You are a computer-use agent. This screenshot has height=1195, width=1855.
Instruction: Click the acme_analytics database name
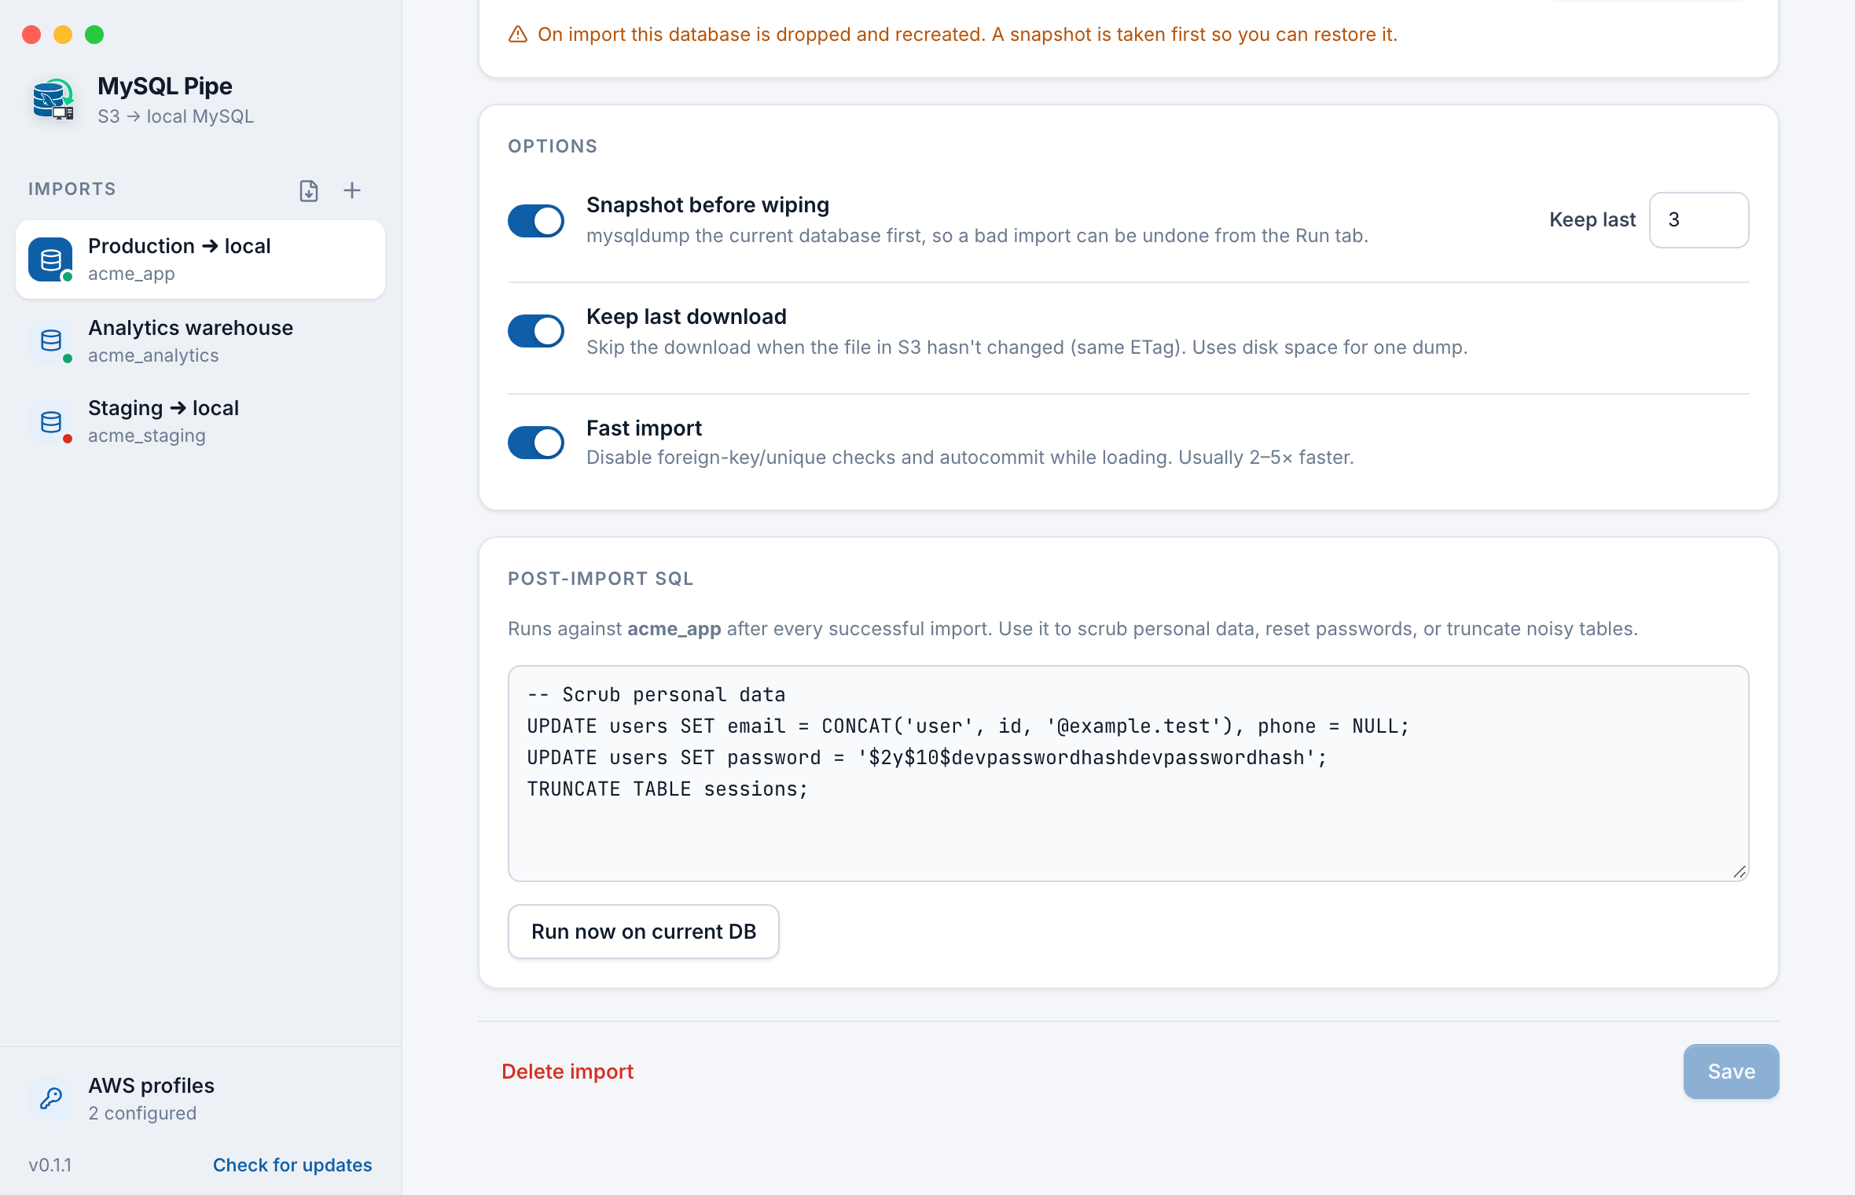pos(153,355)
